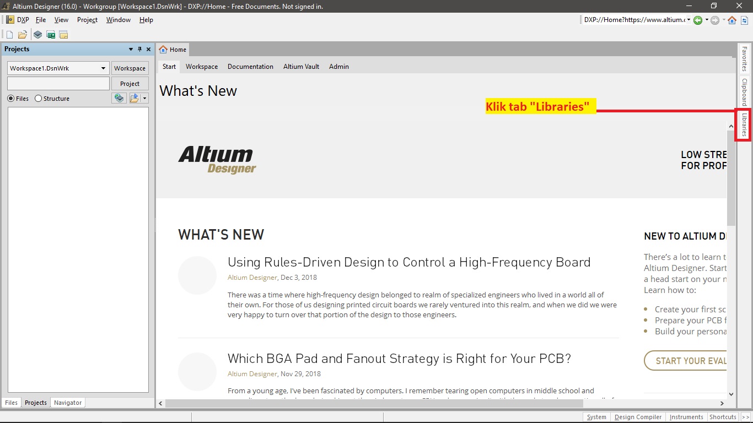
Task: Expand the folder button dropdown arrow
Action: (x=144, y=98)
